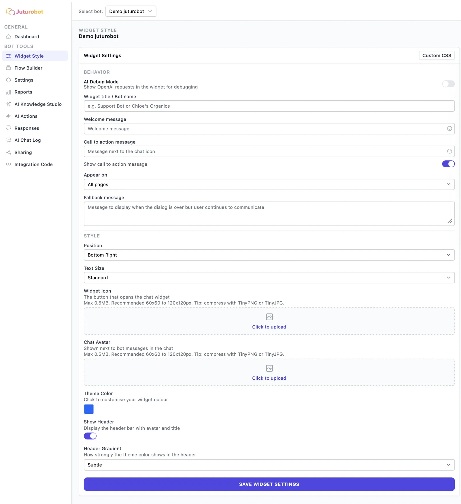Open the blue Theme Color swatch
The height and width of the screenshot is (504, 461).
click(89, 409)
